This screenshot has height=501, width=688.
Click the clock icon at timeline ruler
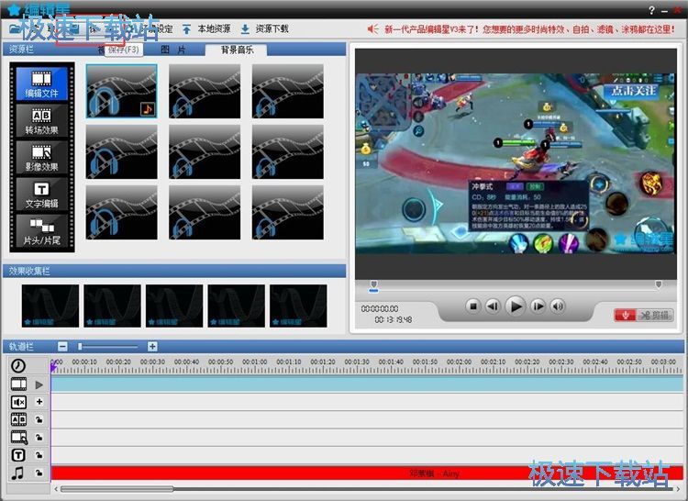coord(18,365)
